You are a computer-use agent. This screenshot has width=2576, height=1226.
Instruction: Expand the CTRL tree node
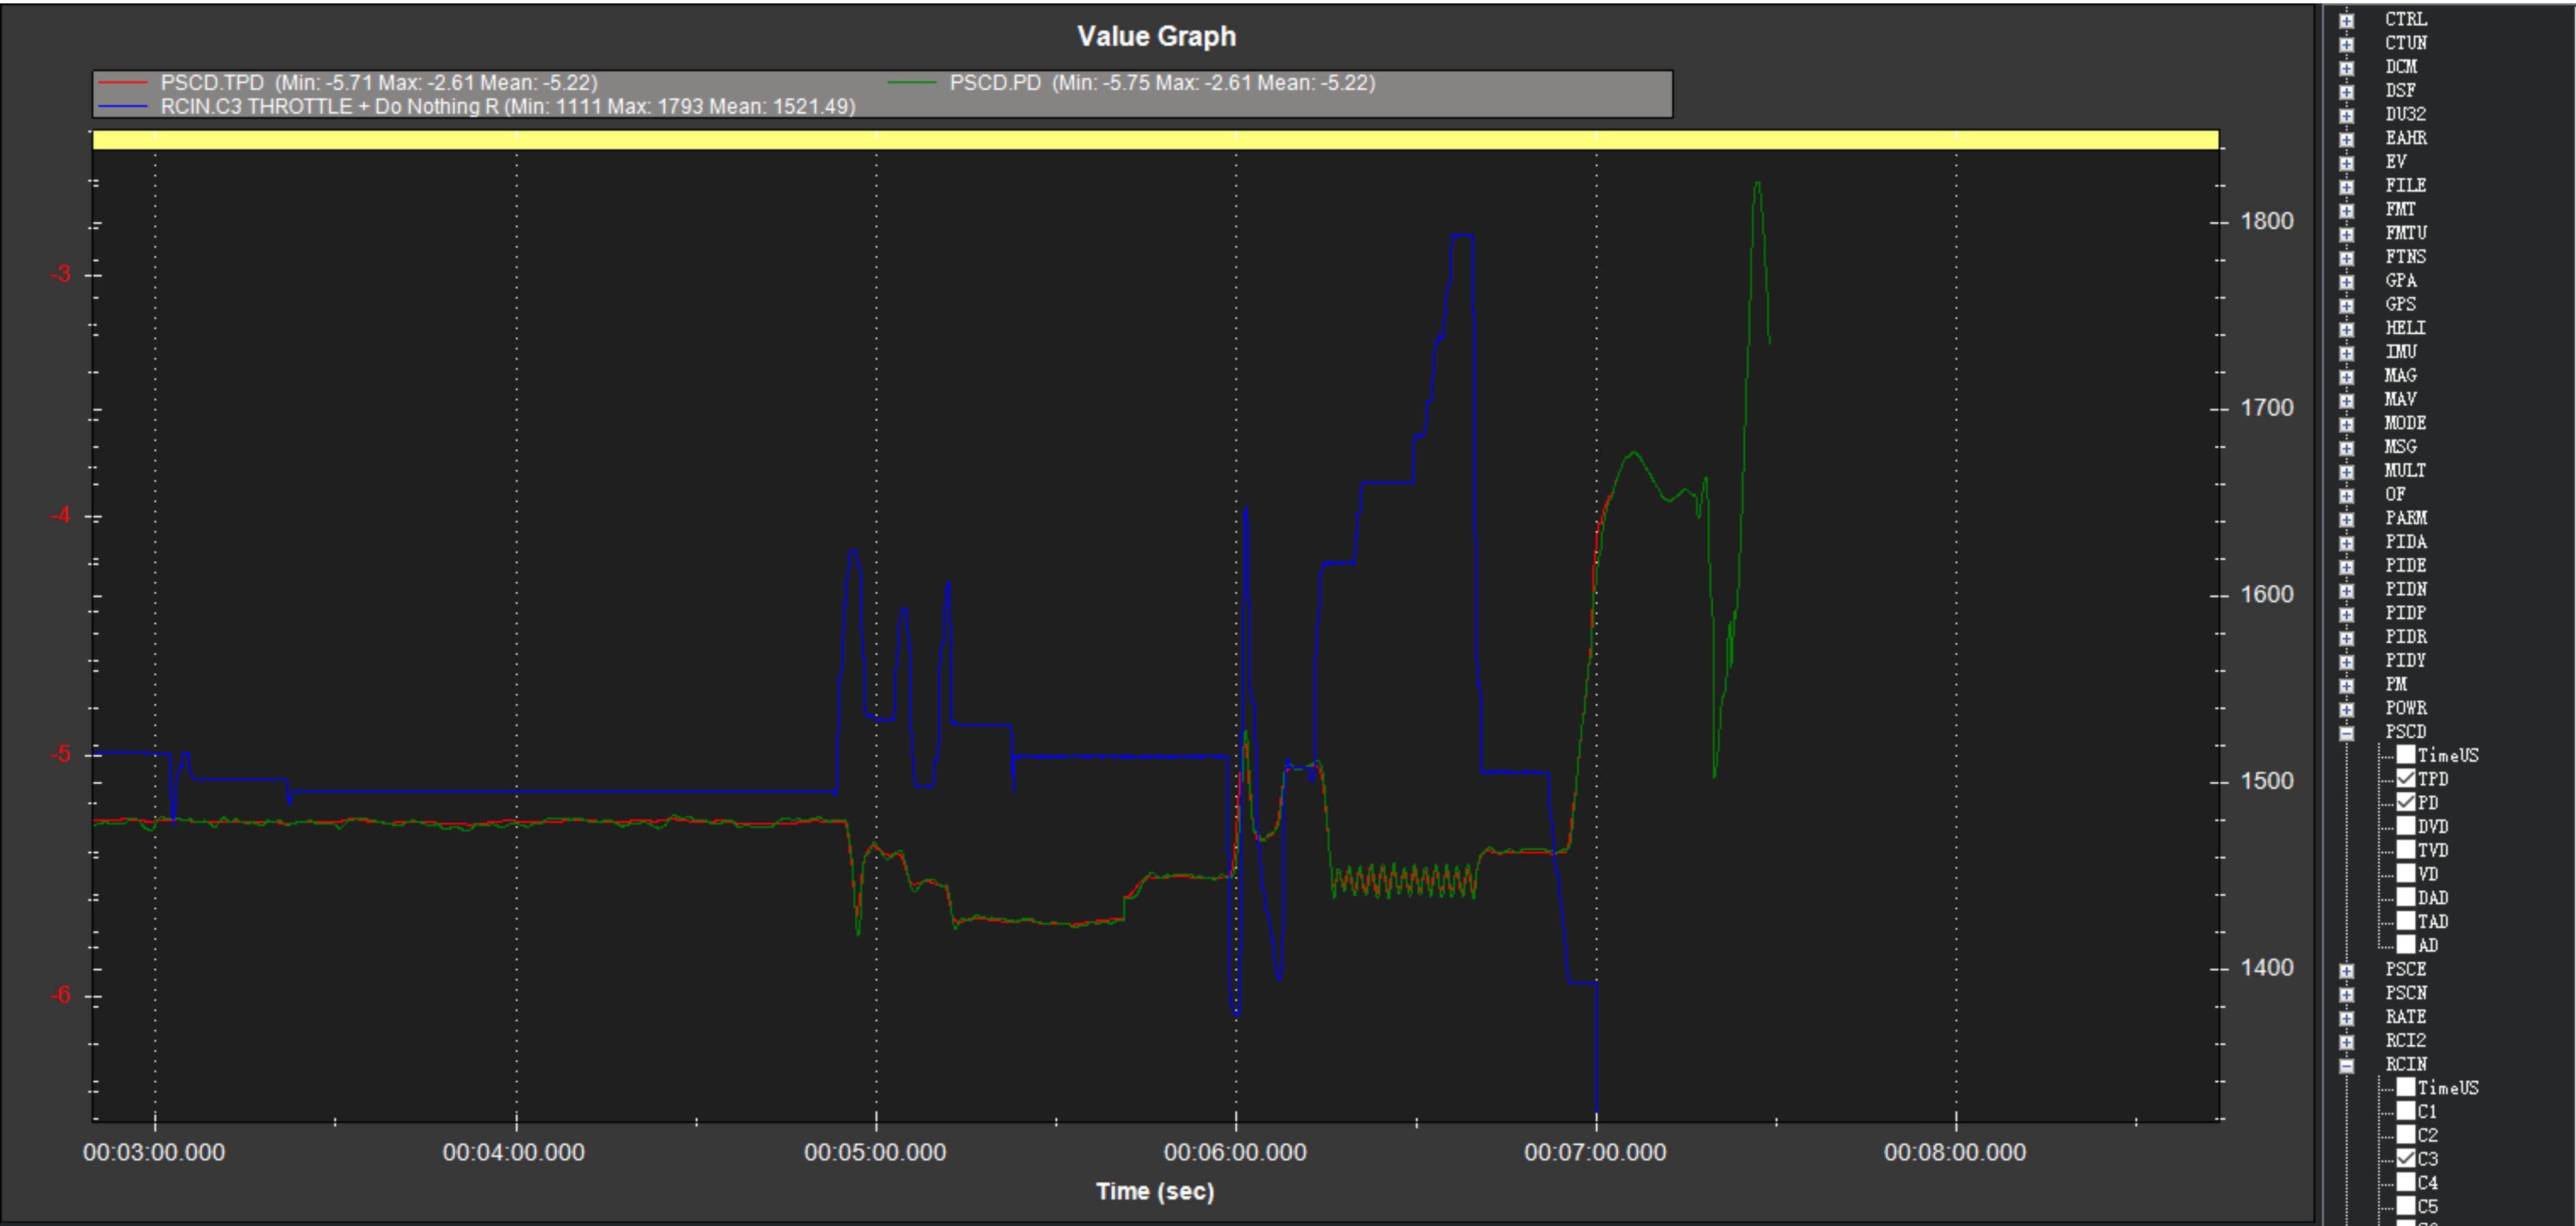coord(2347,20)
